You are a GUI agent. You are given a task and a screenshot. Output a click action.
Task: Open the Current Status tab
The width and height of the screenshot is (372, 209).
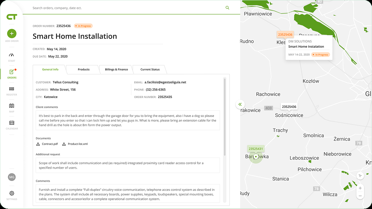click(150, 70)
